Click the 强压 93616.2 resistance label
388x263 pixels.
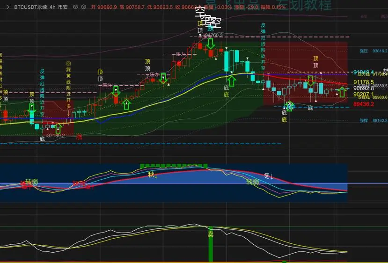coord(373,51)
